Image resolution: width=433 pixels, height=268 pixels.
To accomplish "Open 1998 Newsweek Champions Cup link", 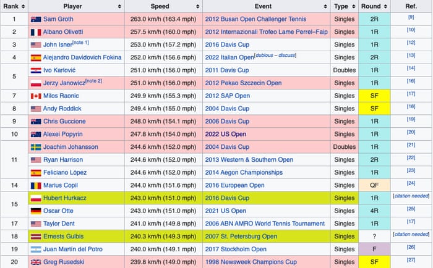I will pos(251,262).
